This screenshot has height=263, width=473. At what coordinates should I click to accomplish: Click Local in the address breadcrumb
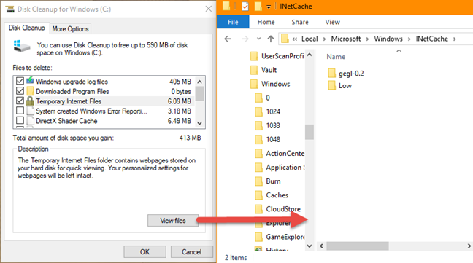(309, 39)
